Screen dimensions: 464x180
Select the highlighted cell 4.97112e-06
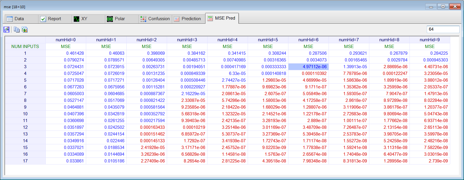[308, 67]
